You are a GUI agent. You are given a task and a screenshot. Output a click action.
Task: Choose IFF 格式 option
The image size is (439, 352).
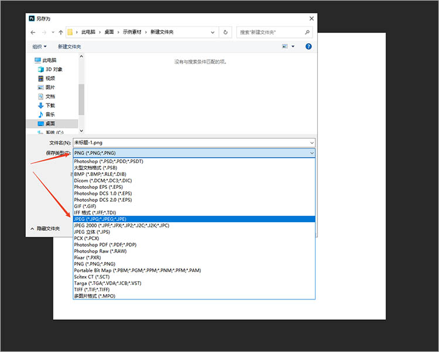pyautogui.click(x=194, y=213)
